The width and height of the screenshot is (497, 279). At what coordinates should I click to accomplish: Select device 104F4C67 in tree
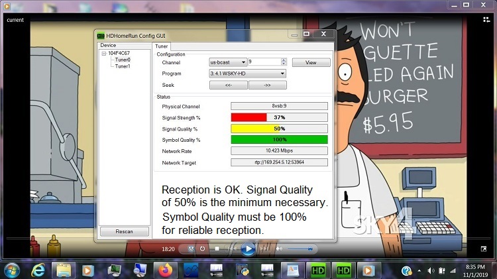[119, 53]
